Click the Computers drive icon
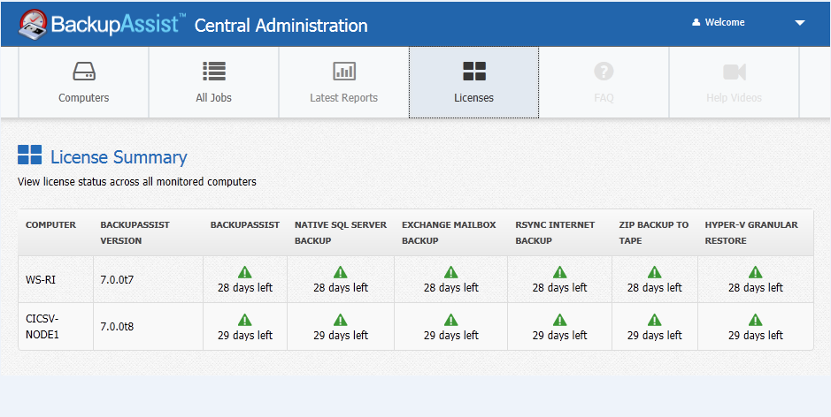 84,71
